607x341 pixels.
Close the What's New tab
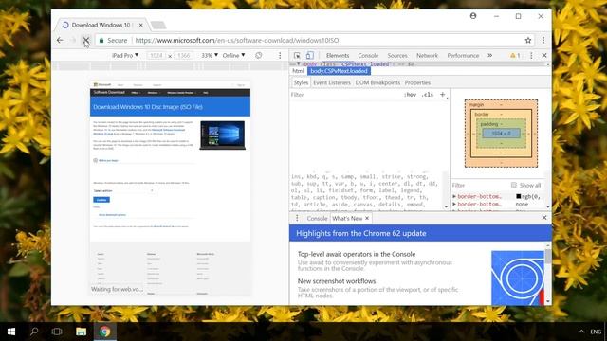(x=367, y=218)
